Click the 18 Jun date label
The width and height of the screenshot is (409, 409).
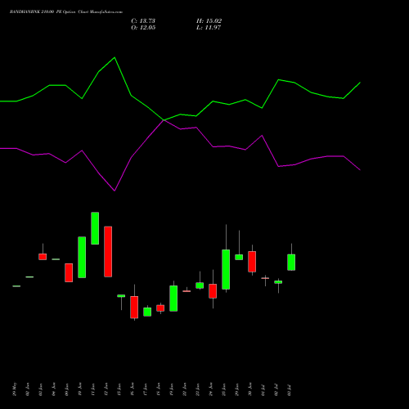coord(159,389)
